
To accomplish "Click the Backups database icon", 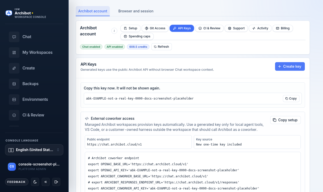I will coord(14,84).
